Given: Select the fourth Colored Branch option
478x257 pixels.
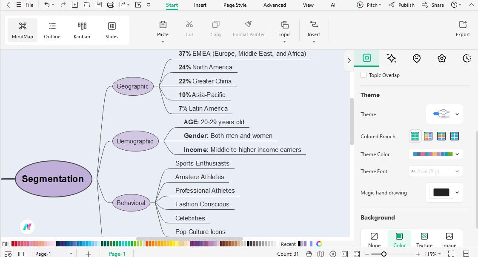Looking at the screenshot, I should (454, 136).
